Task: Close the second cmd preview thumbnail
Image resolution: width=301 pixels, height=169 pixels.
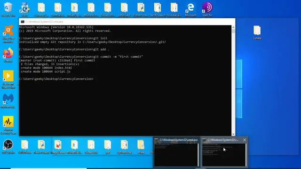Action: 245,140
